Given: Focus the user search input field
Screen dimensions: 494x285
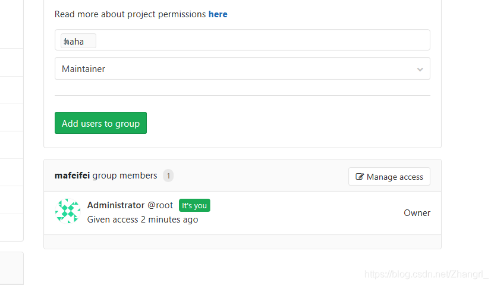Looking at the screenshot, I should [x=262, y=40].
